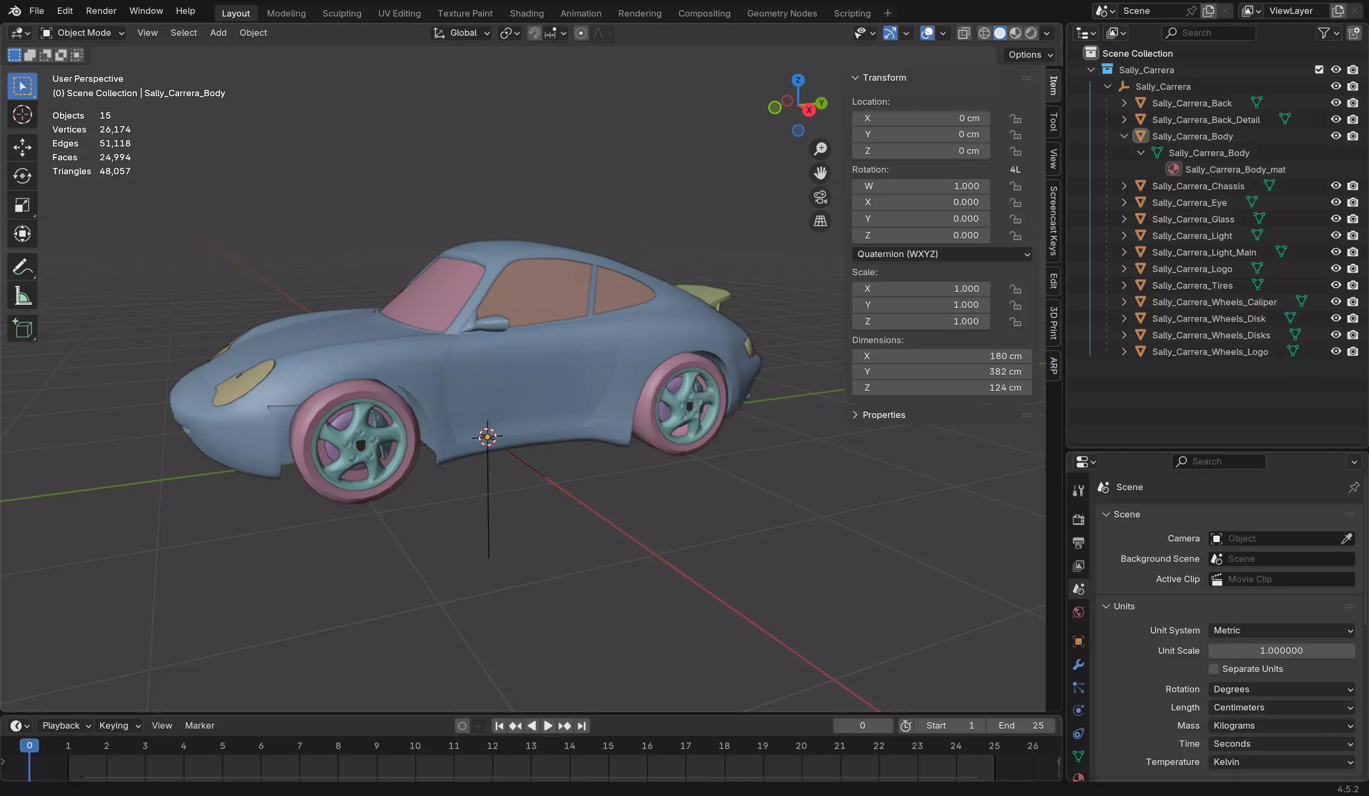
Task: Collapse Sally_Carrera_Body object in outliner
Action: (x=1124, y=136)
